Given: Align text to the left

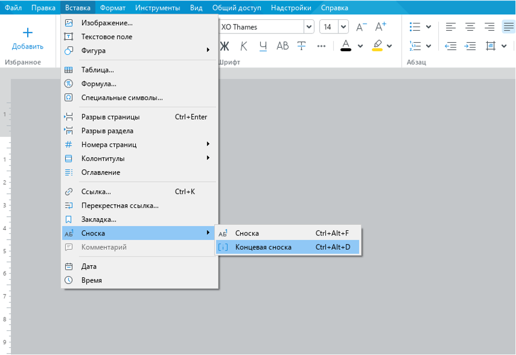Looking at the screenshot, I should [x=451, y=27].
